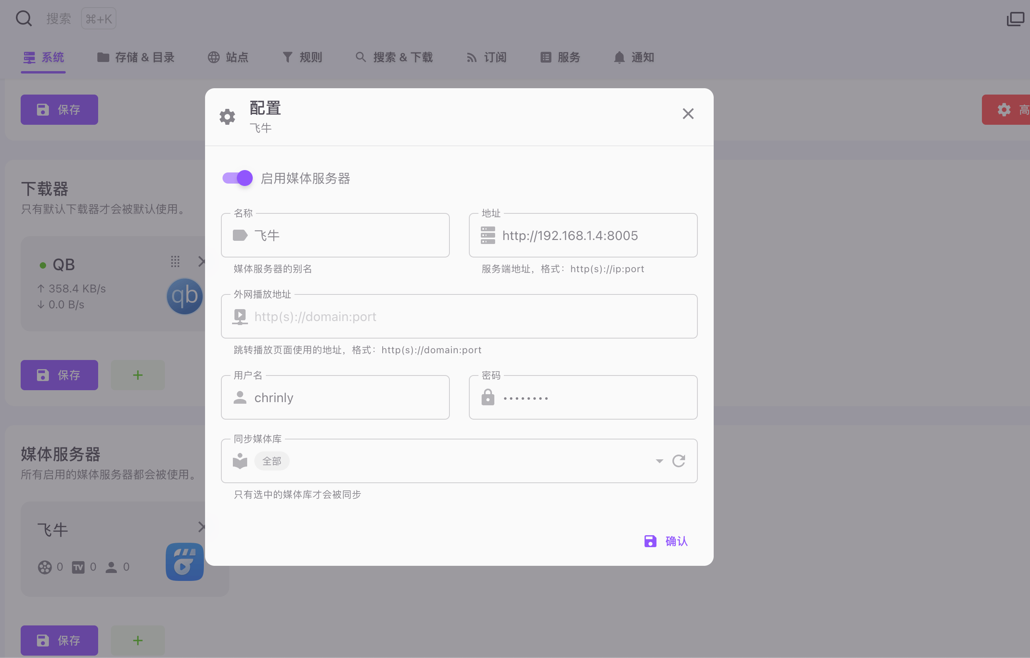
Task: Click the window stack icon top right
Action: click(x=1015, y=18)
